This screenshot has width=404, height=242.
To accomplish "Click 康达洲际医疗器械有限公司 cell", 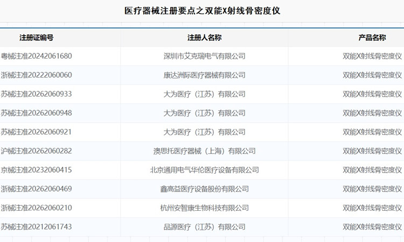I will click(204, 75).
